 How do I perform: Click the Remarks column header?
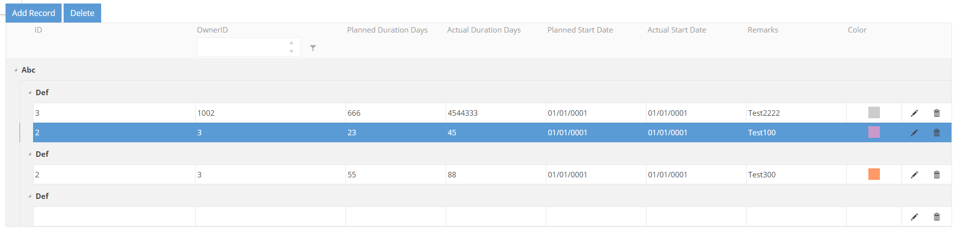point(763,30)
